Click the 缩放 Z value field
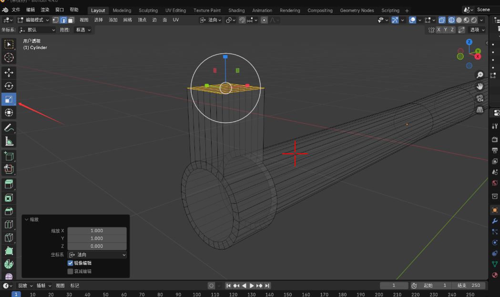Viewport: 500px width, 297px height. pyautogui.click(x=97, y=246)
